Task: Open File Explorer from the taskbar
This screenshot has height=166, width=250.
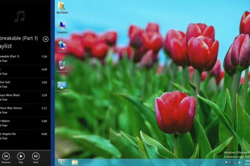Action: click(74, 162)
